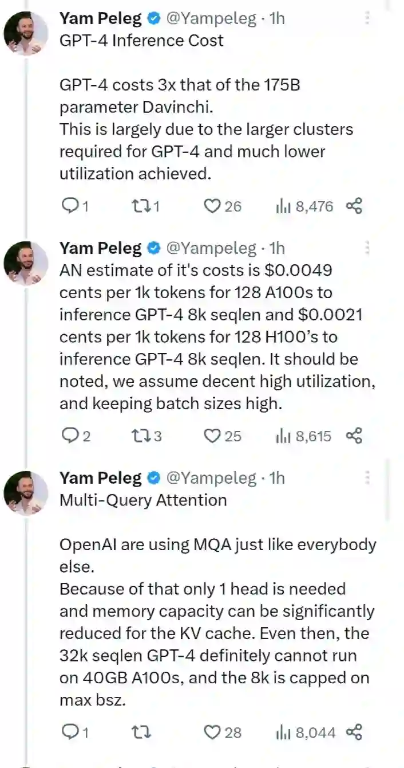
Task: Like the GPT-4 Inference Cost tweet
Action: tap(213, 206)
